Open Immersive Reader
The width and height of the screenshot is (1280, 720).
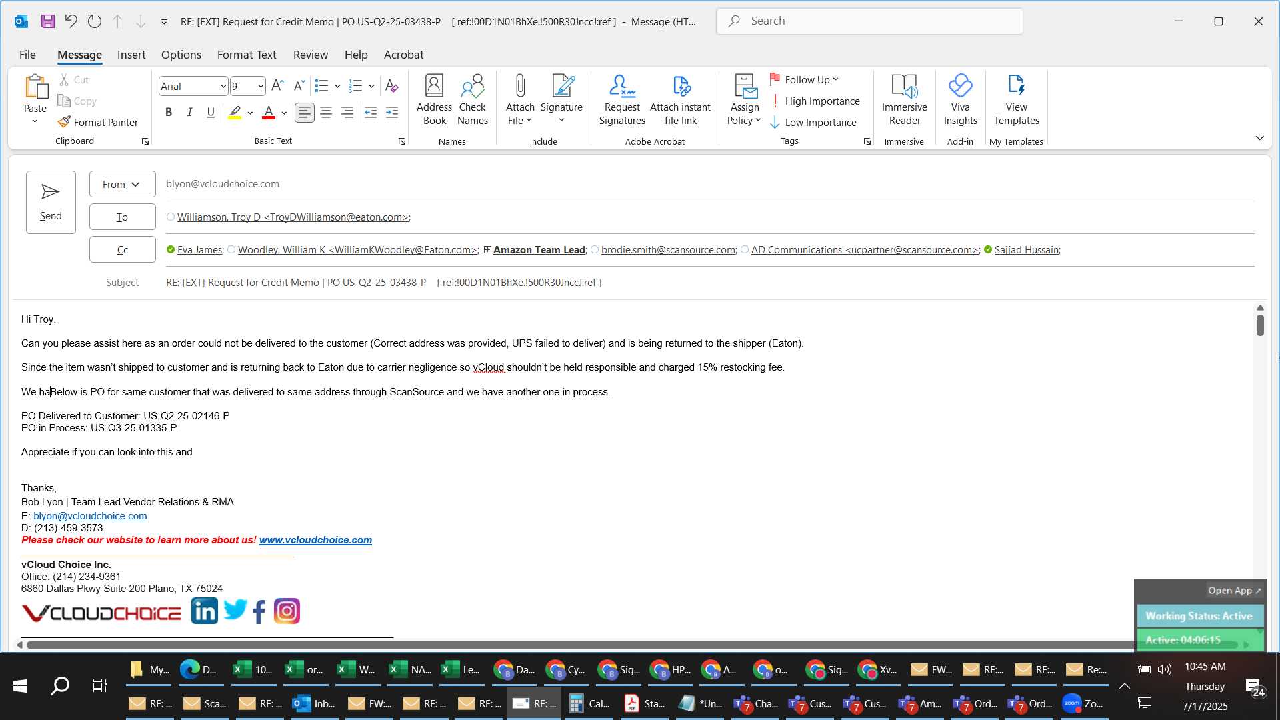(x=904, y=100)
